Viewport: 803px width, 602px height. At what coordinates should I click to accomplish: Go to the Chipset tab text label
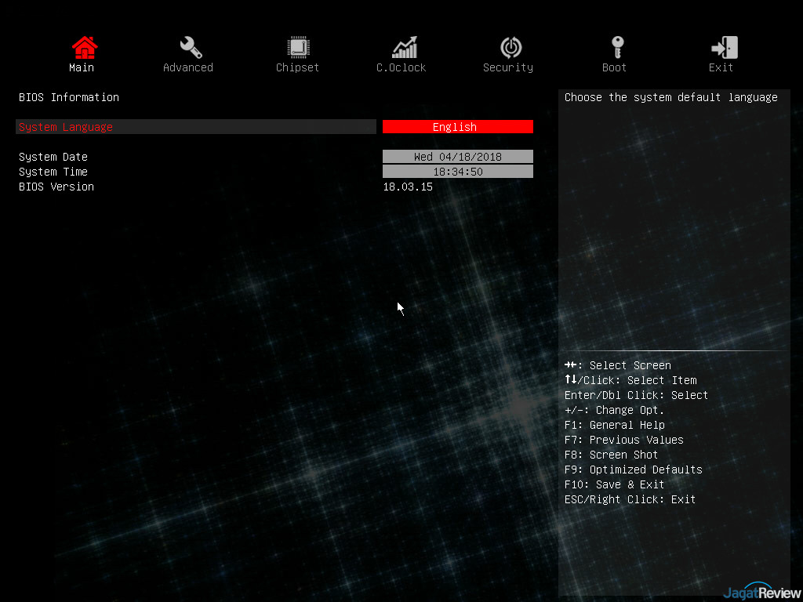point(298,68)
